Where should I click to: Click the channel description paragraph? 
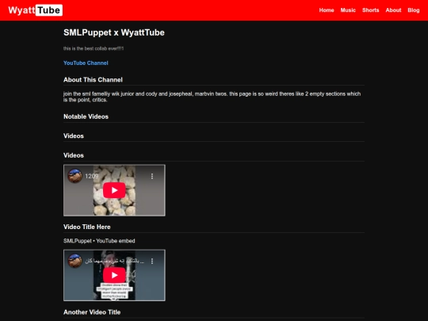(212, 97)
